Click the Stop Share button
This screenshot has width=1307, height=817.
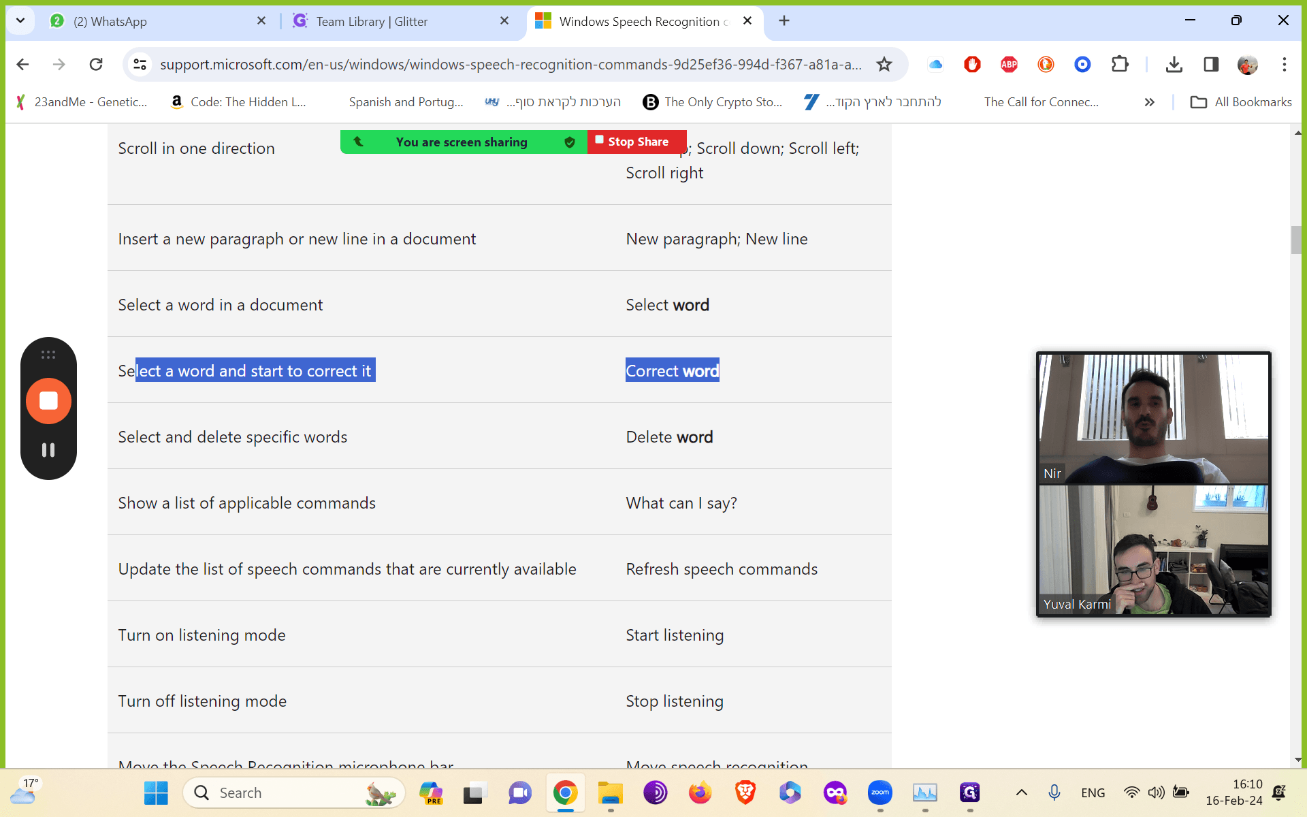tap(637, 142)
